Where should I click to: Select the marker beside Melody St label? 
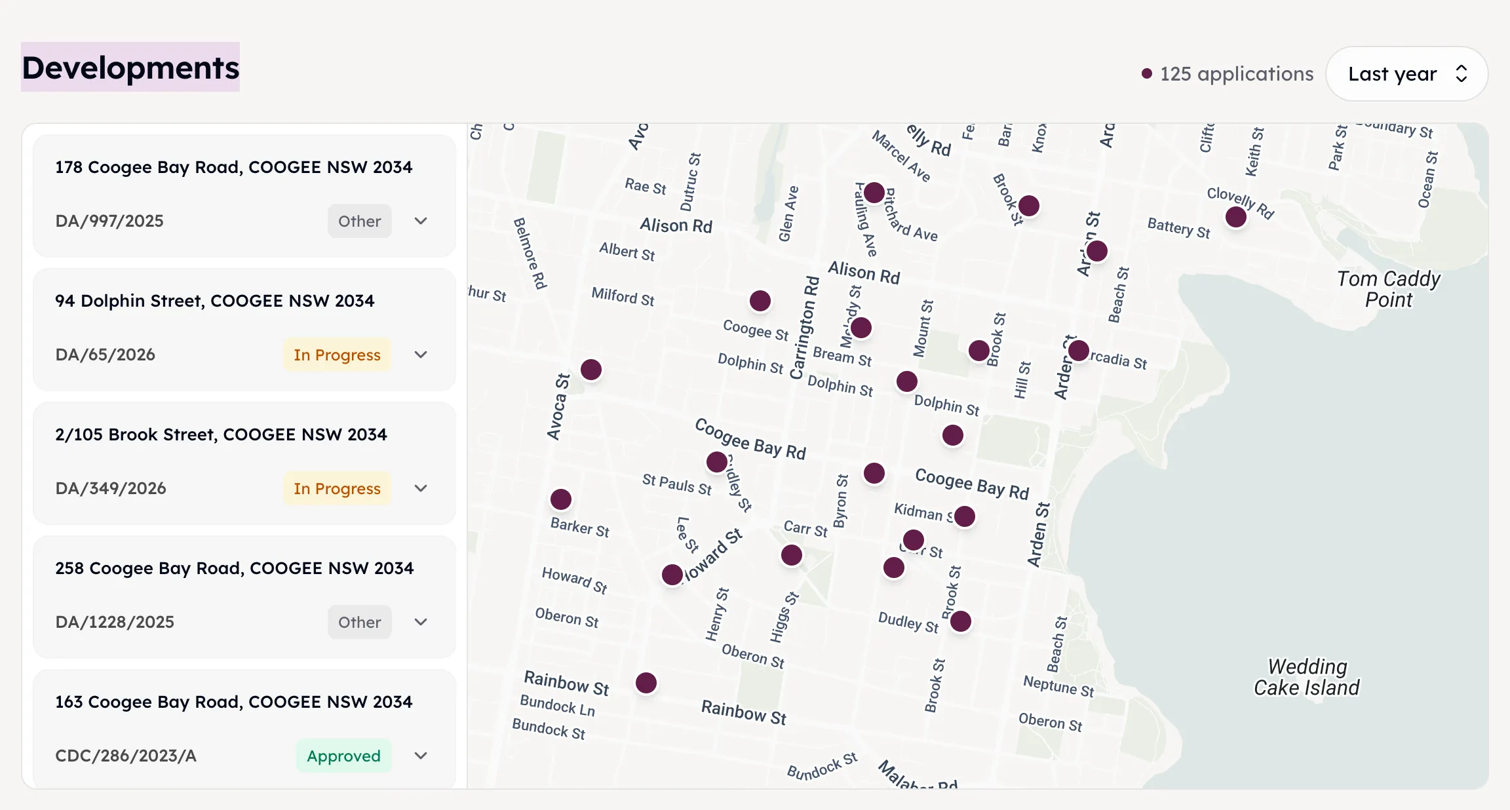[861, 328]
